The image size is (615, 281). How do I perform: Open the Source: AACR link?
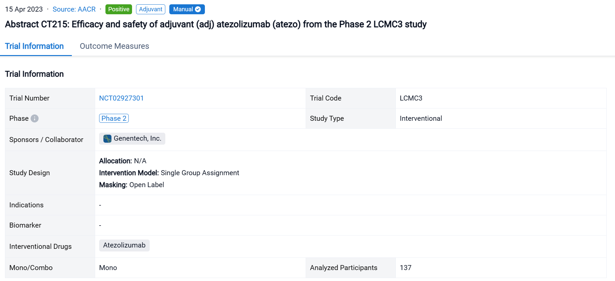tap(74, 9)
